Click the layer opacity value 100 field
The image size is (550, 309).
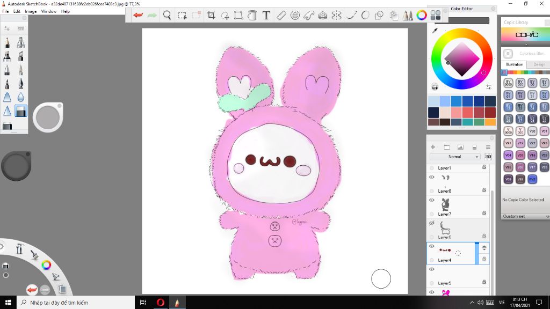(488, 157)
